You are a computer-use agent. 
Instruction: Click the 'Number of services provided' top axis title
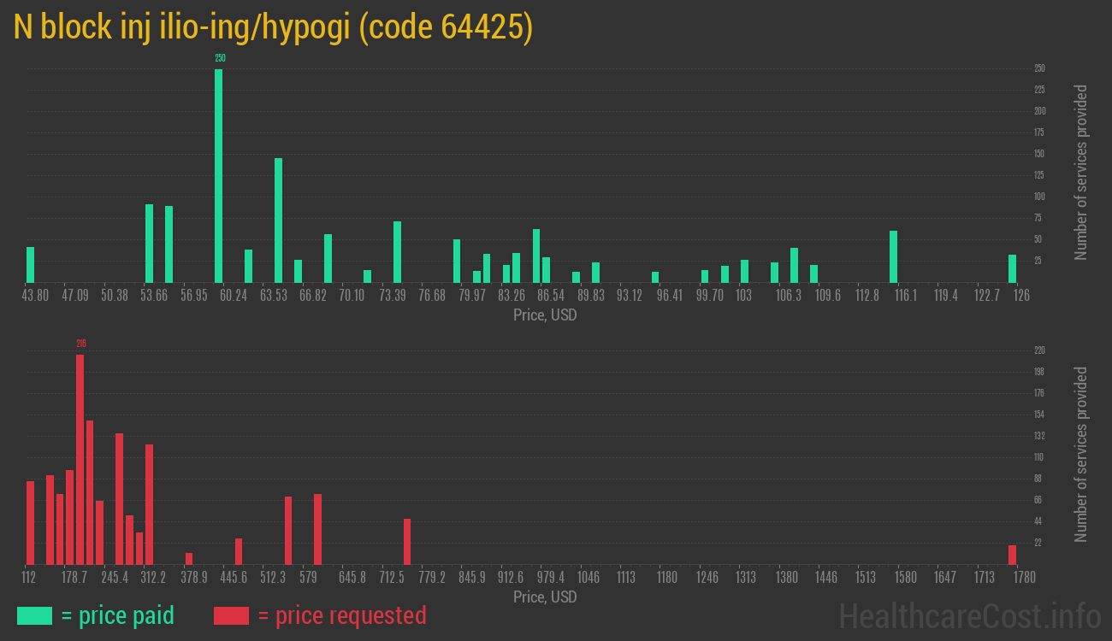pyautogui.click(x=1080, y=171)
